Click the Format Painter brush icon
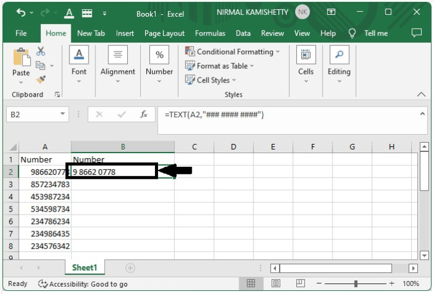434x294 pixels. 41,80
